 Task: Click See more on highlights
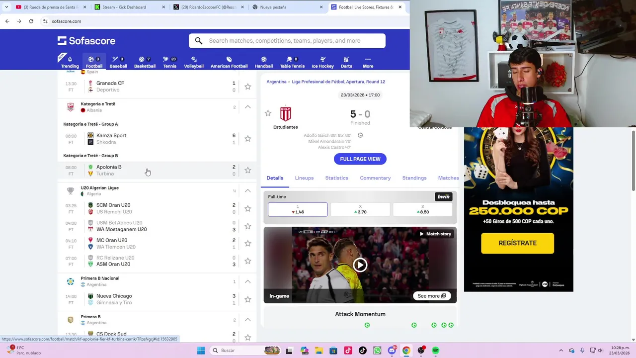(x=432, y=296)
